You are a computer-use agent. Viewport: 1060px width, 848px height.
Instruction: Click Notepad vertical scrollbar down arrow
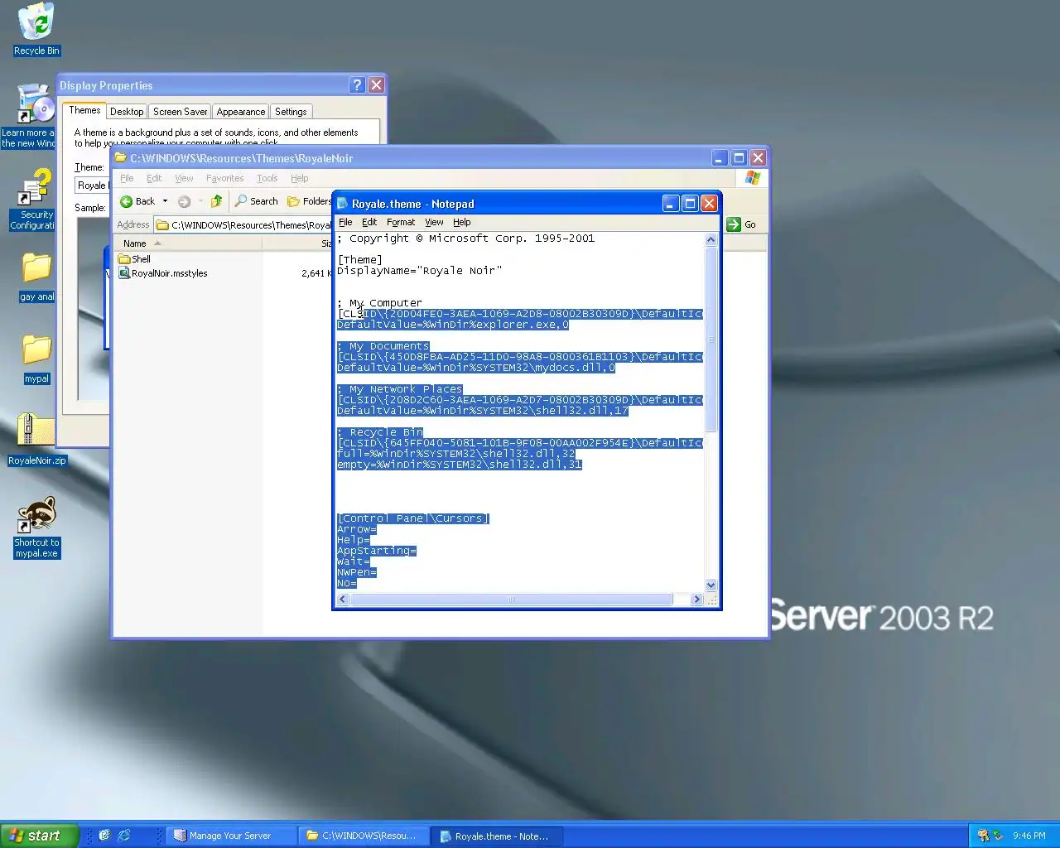[x=711, y=585]
